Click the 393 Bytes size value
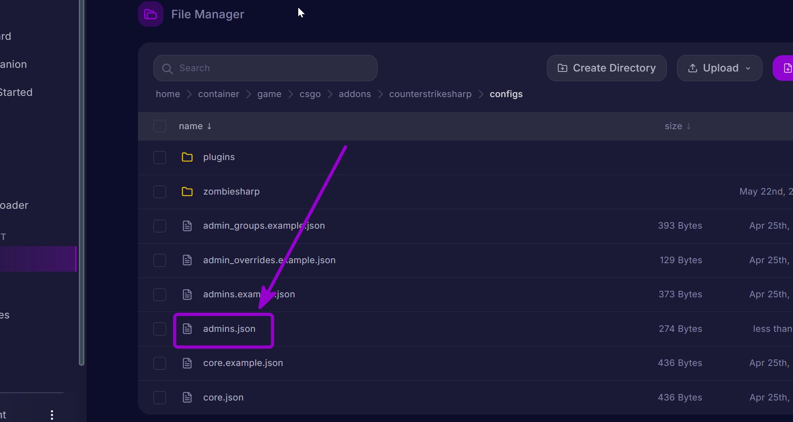Viewport: 793px width, 422px height. pyautogui.click(x=680, y=226)
